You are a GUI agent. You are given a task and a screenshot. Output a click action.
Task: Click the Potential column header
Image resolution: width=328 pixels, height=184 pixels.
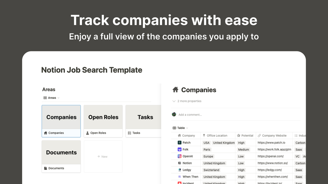pos(245,135)
